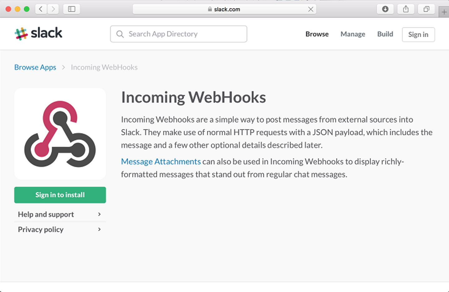Viewport: 449px width, 292px height.
Task: Open Safari's downloads icon
Action: [x=385, y=9]
